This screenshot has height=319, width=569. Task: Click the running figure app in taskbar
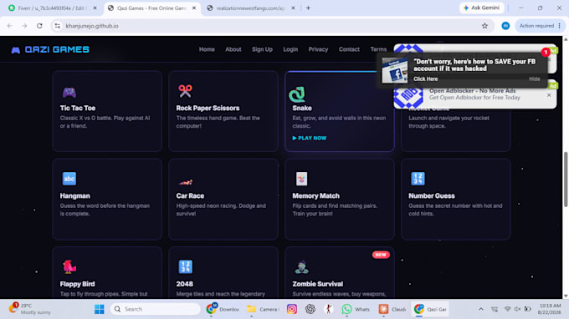point(328,309)
